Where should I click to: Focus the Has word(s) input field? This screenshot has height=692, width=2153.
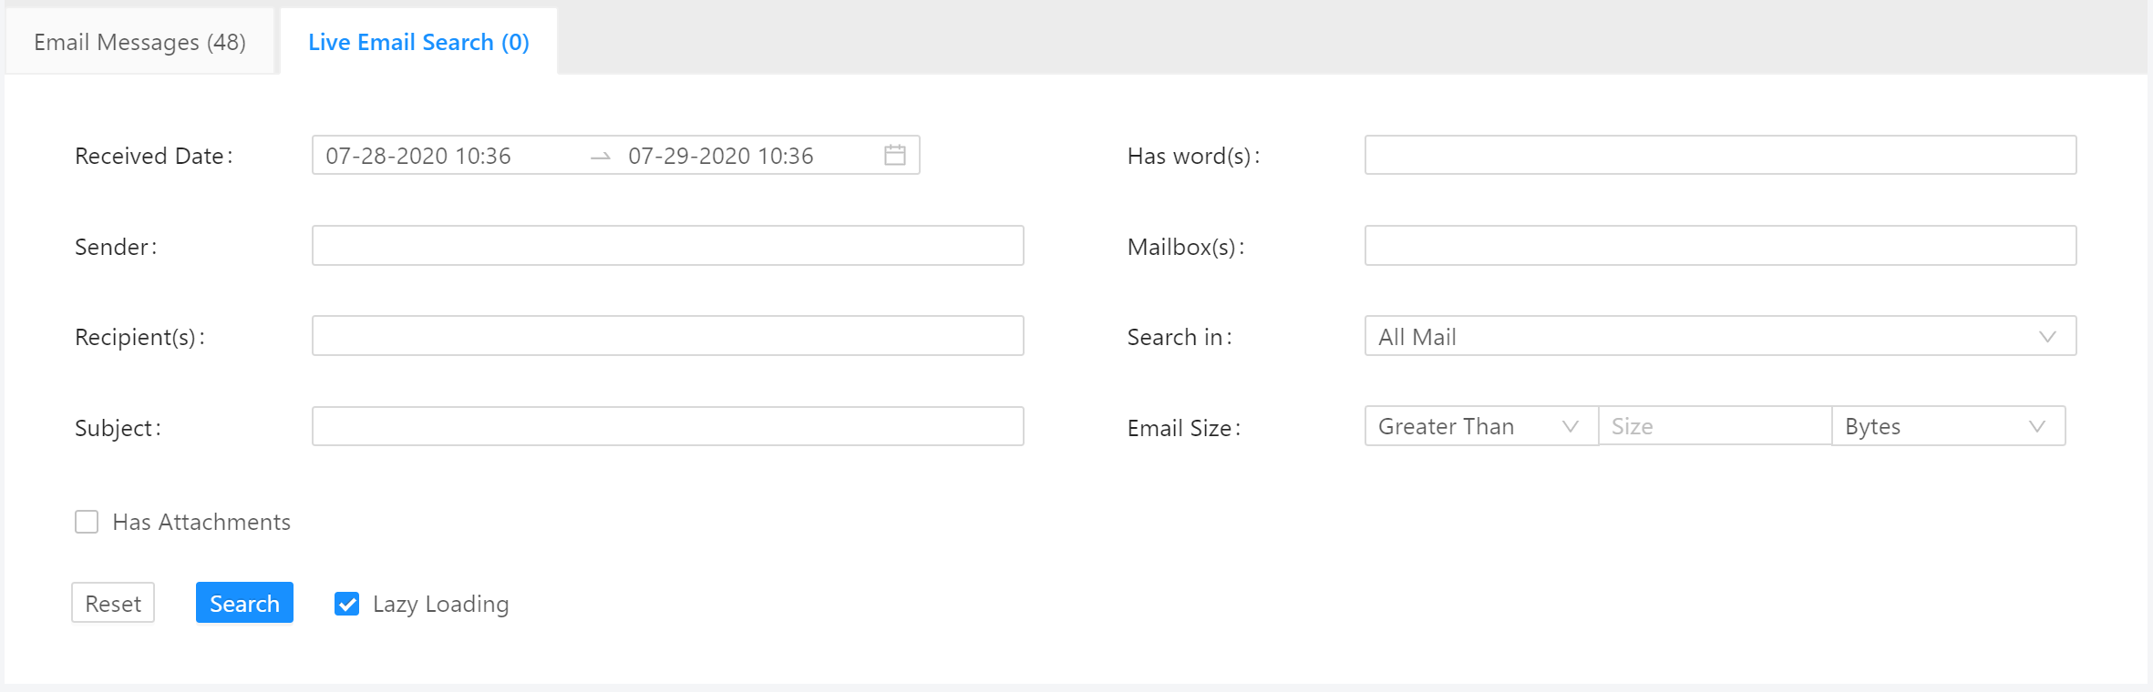click(x=1719, y=155)
